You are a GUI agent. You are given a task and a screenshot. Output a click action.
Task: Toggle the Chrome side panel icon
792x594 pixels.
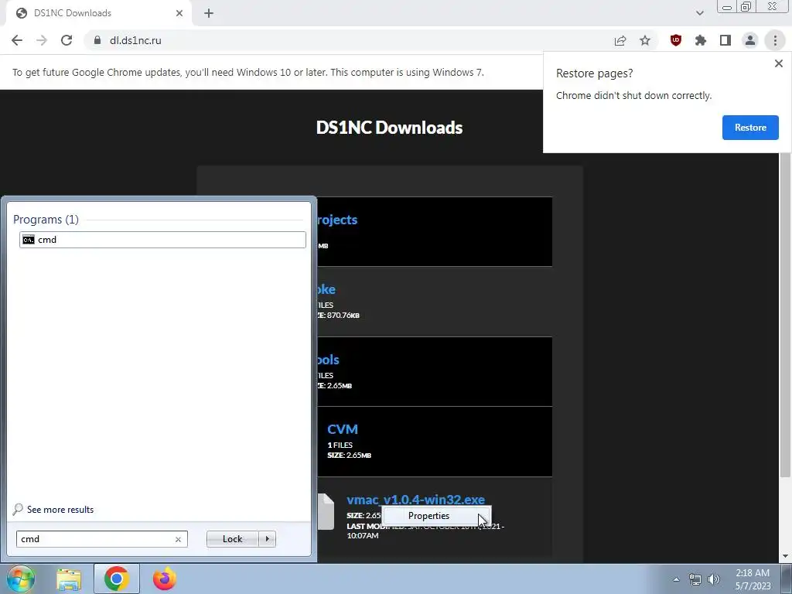pyautogui.click(x=725, y=40)
